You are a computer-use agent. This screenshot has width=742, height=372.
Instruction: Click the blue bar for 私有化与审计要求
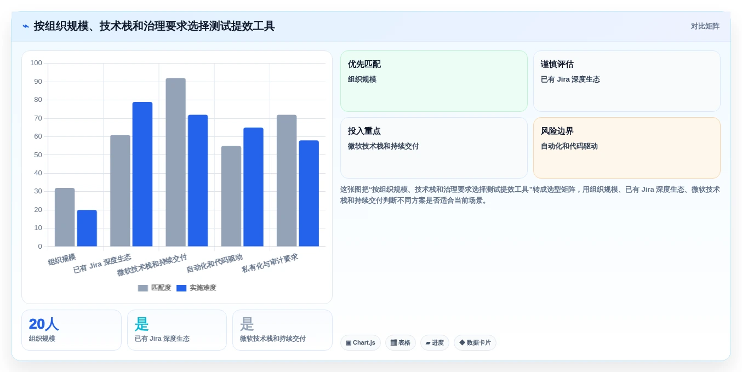click(x=309, y=193)
